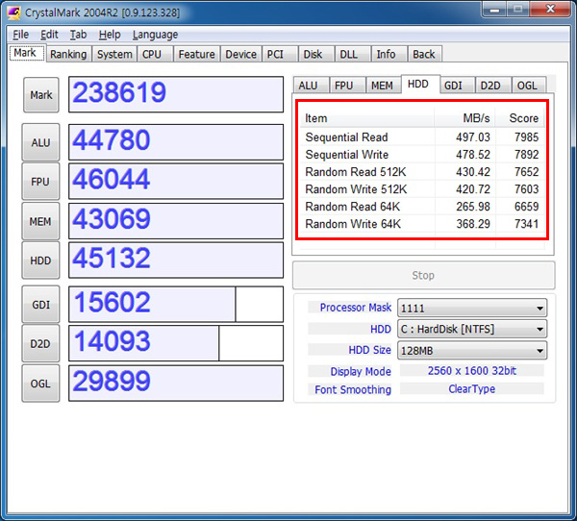Screen dimensions: 577x521
Task: Show the ALU results tab in details panel
Action: [311, 86]
